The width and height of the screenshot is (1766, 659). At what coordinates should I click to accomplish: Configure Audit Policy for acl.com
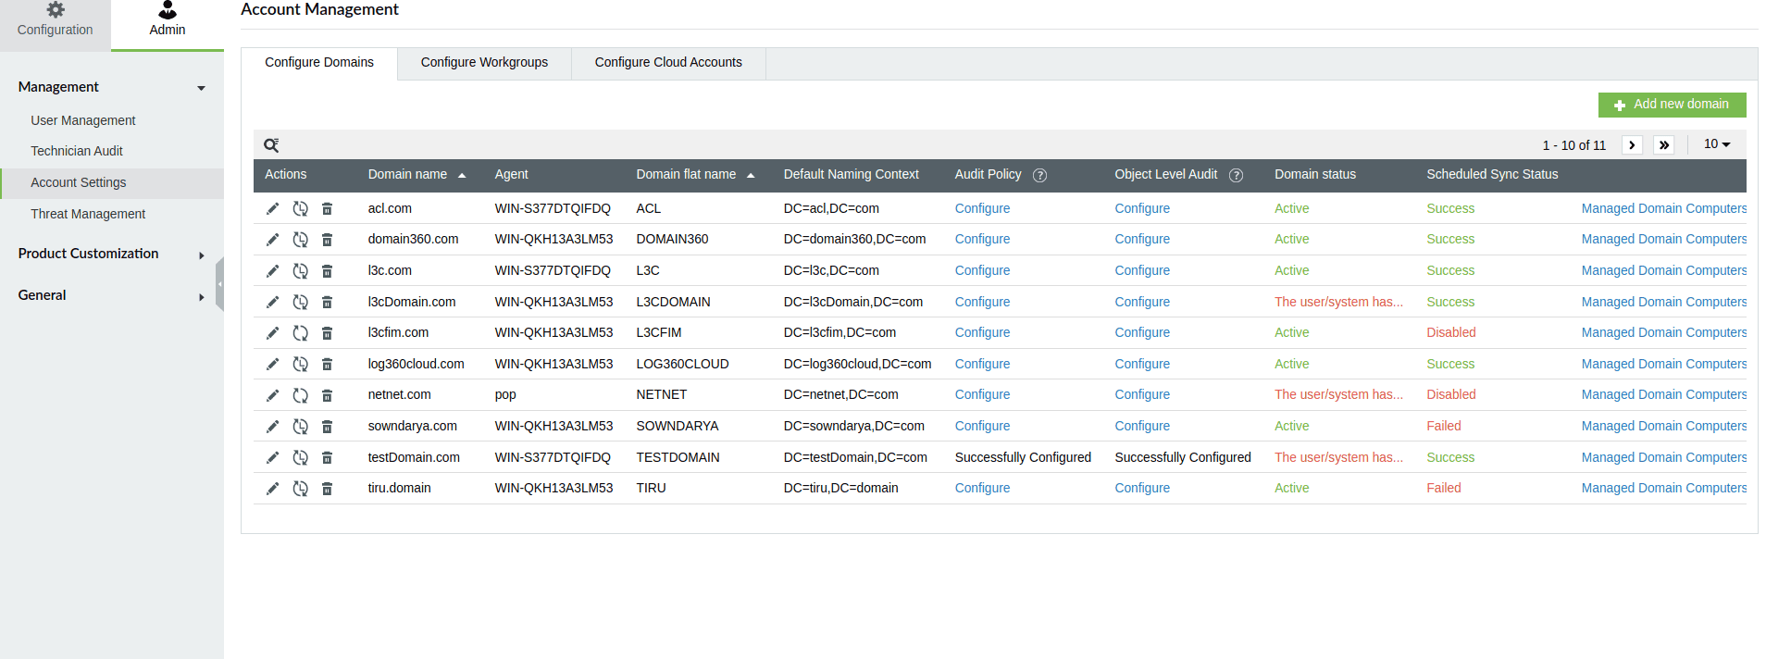[982, 208]
